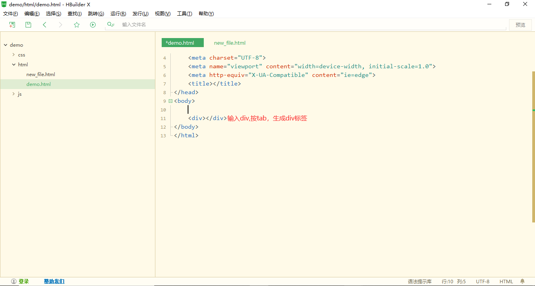Open the 工具(T) menu
The image size is (535, 286).
[x=184, y=14]
